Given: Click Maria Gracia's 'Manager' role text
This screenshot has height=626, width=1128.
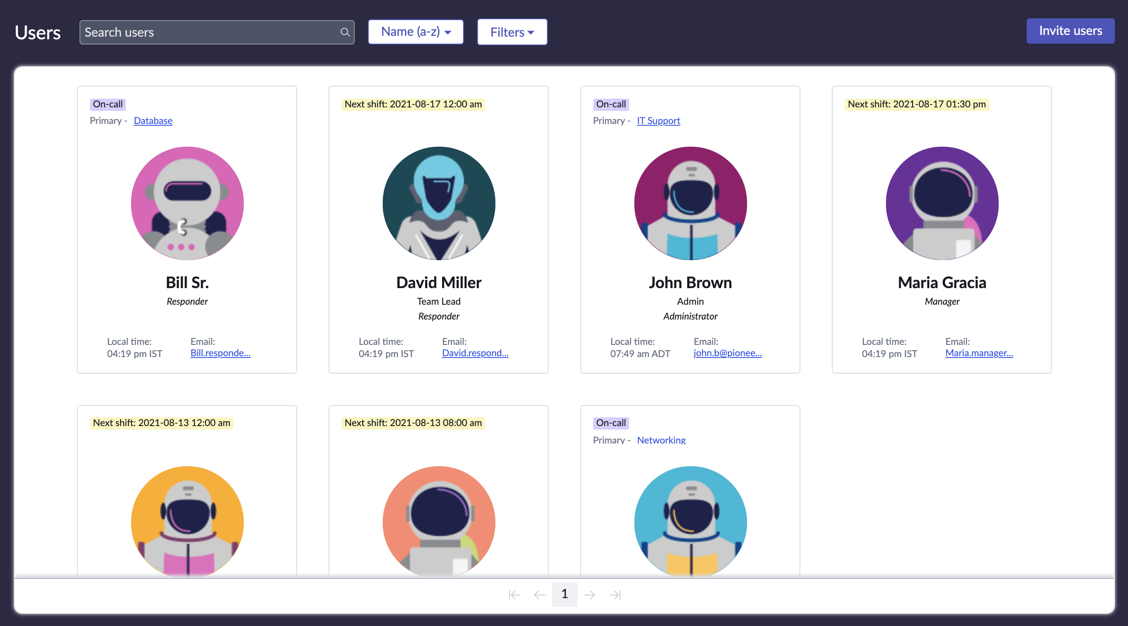Looking at the screenshot, I should pos(942,301).
